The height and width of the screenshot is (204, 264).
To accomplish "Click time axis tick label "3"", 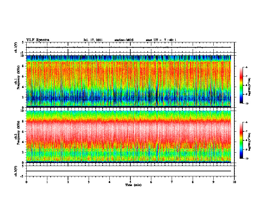I will click(89, 182).
